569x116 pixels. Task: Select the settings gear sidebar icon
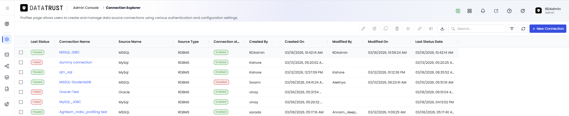(x=7, y=39)
